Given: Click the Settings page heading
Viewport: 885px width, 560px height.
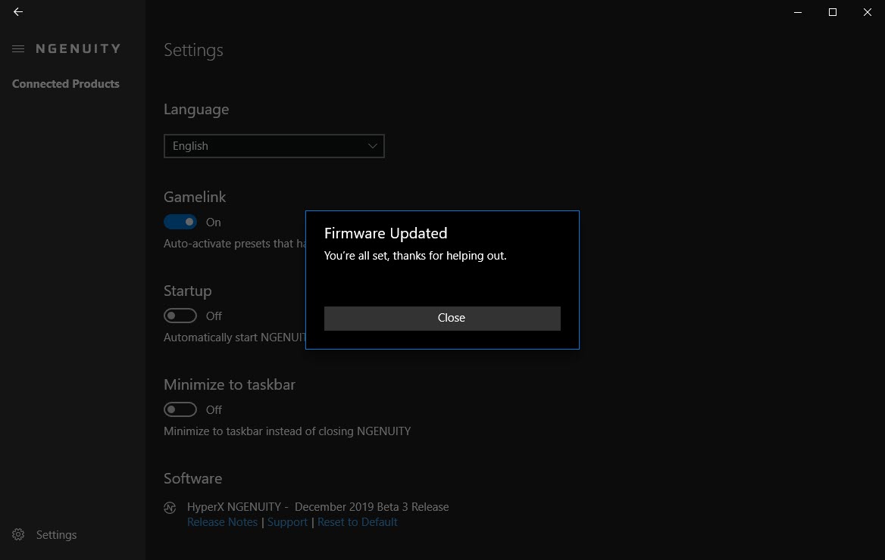Looking at the screenshot, I should pos(194,50).
